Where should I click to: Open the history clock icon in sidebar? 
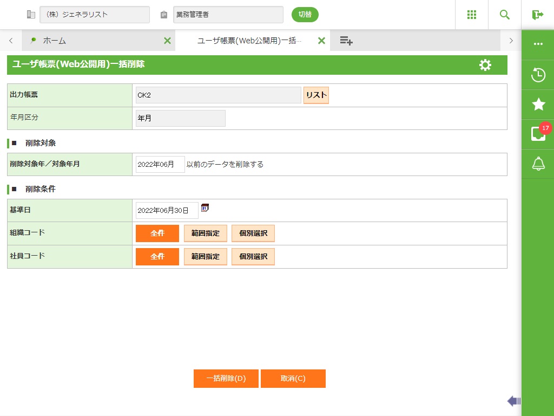click(538, 75)
